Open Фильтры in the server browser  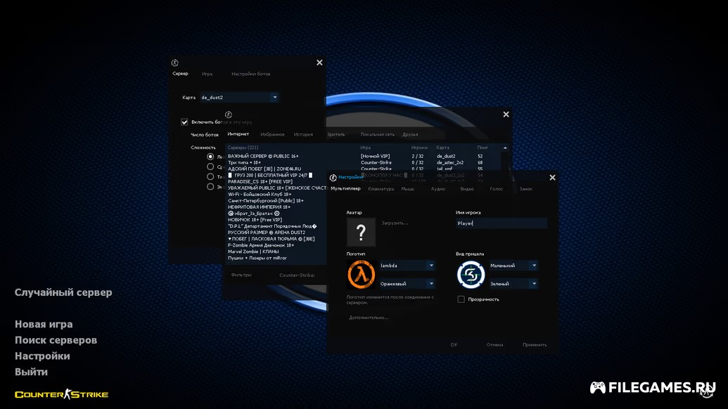[241, 275]
